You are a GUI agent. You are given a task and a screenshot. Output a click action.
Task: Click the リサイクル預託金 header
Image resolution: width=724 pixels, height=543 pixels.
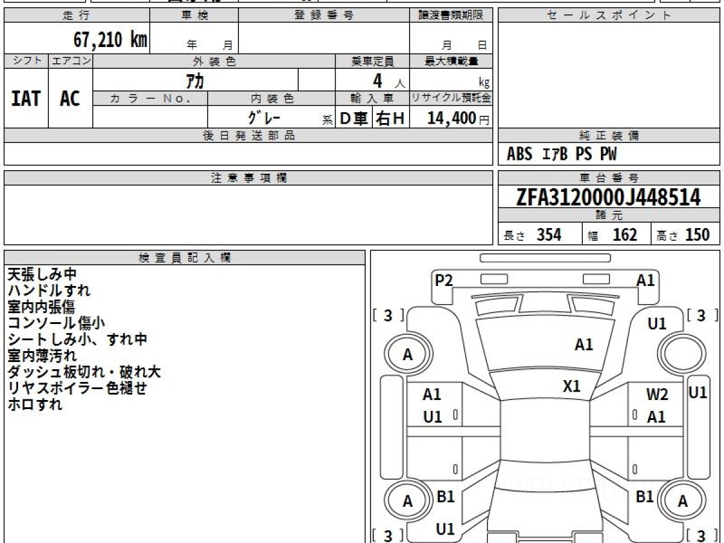[x=451, y=98]
